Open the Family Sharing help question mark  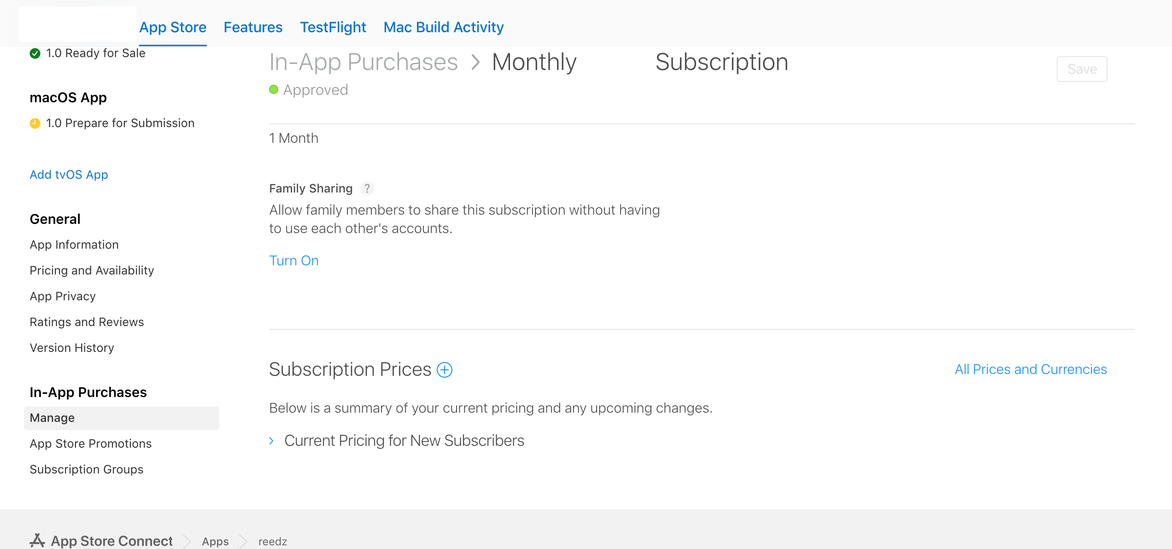367,188
